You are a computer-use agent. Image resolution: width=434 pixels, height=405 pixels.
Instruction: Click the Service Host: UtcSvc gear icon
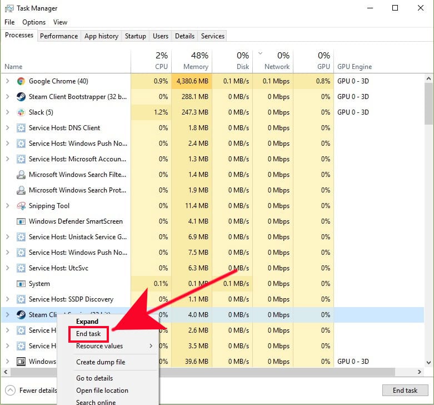[x=21, y=268]
